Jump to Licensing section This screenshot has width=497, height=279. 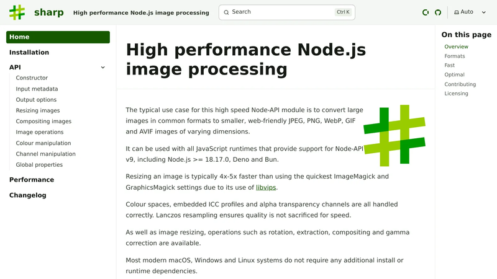point(456,94)
